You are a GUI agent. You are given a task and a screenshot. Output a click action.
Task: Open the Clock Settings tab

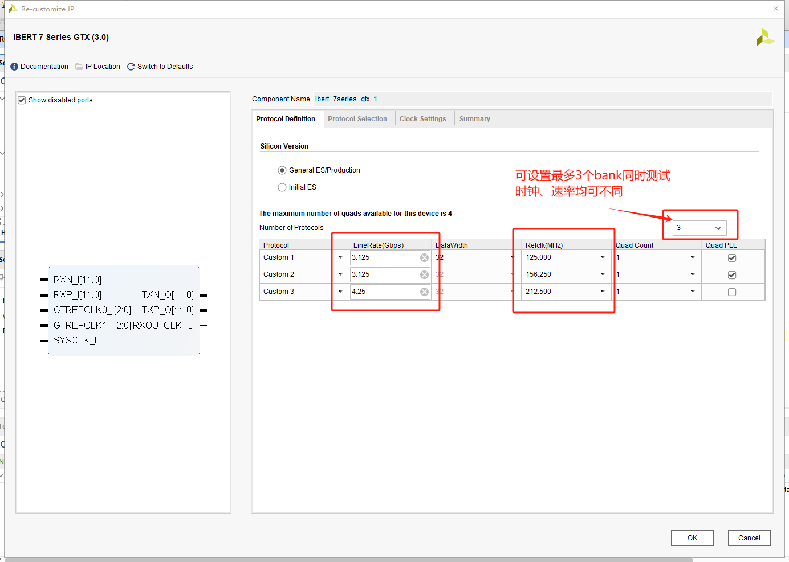point(423,119)
